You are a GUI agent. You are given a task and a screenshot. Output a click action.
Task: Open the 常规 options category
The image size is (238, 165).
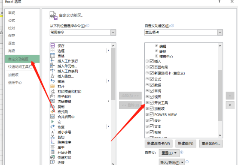[x=12, y=13]
